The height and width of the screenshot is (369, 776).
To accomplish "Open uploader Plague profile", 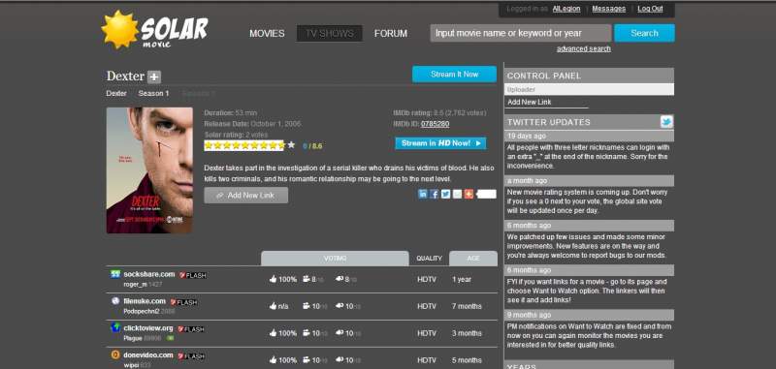I will click(133, 338).
